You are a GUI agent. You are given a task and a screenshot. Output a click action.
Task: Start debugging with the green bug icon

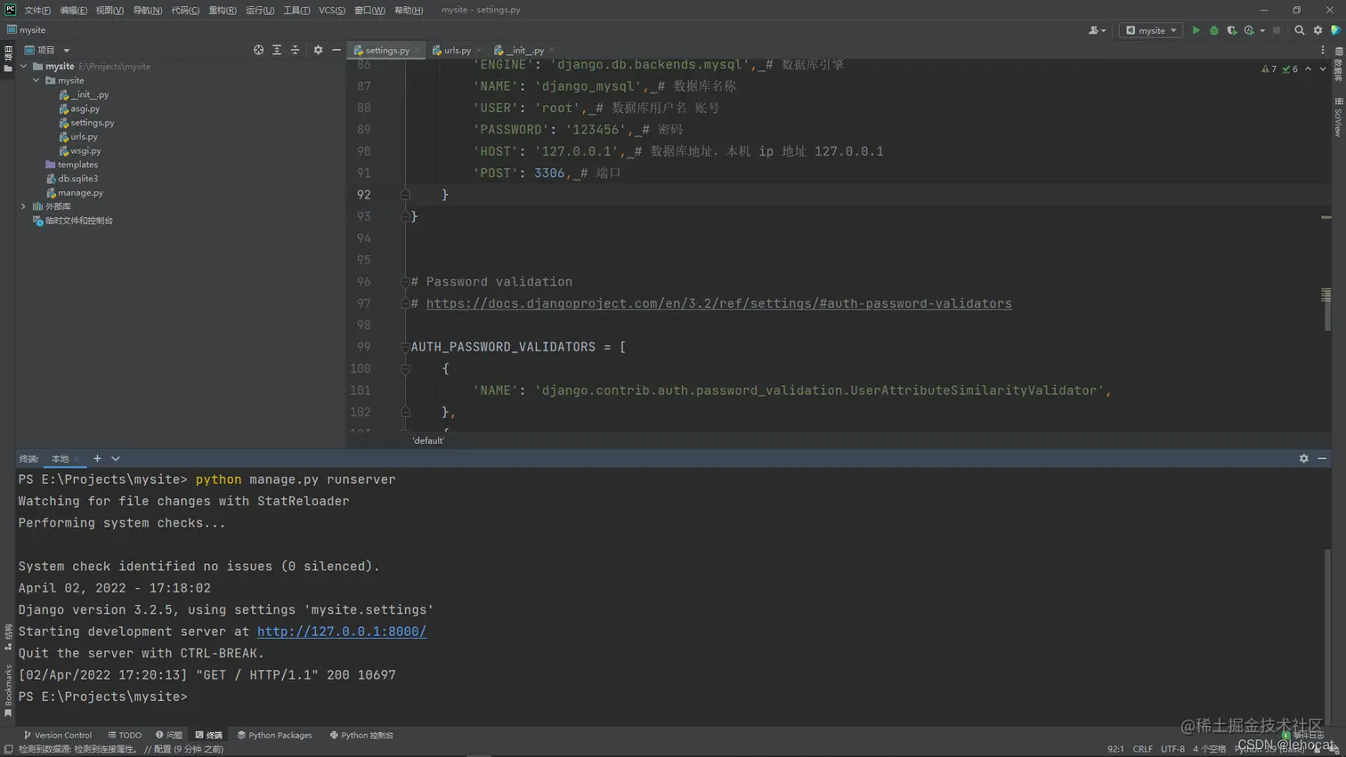[x=1213, y=30]
